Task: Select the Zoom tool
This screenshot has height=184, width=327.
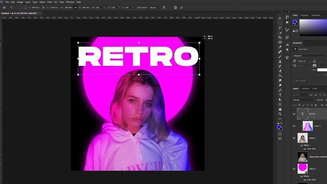Action: click(x=280, y=114)
